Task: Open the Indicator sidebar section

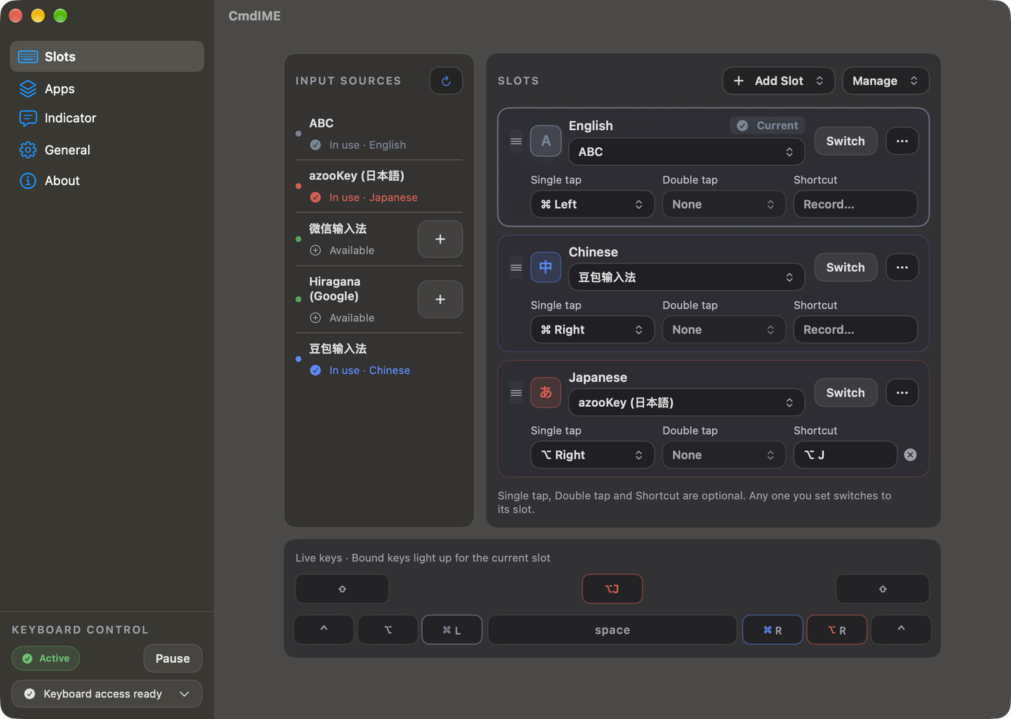Action: point(107,118)
